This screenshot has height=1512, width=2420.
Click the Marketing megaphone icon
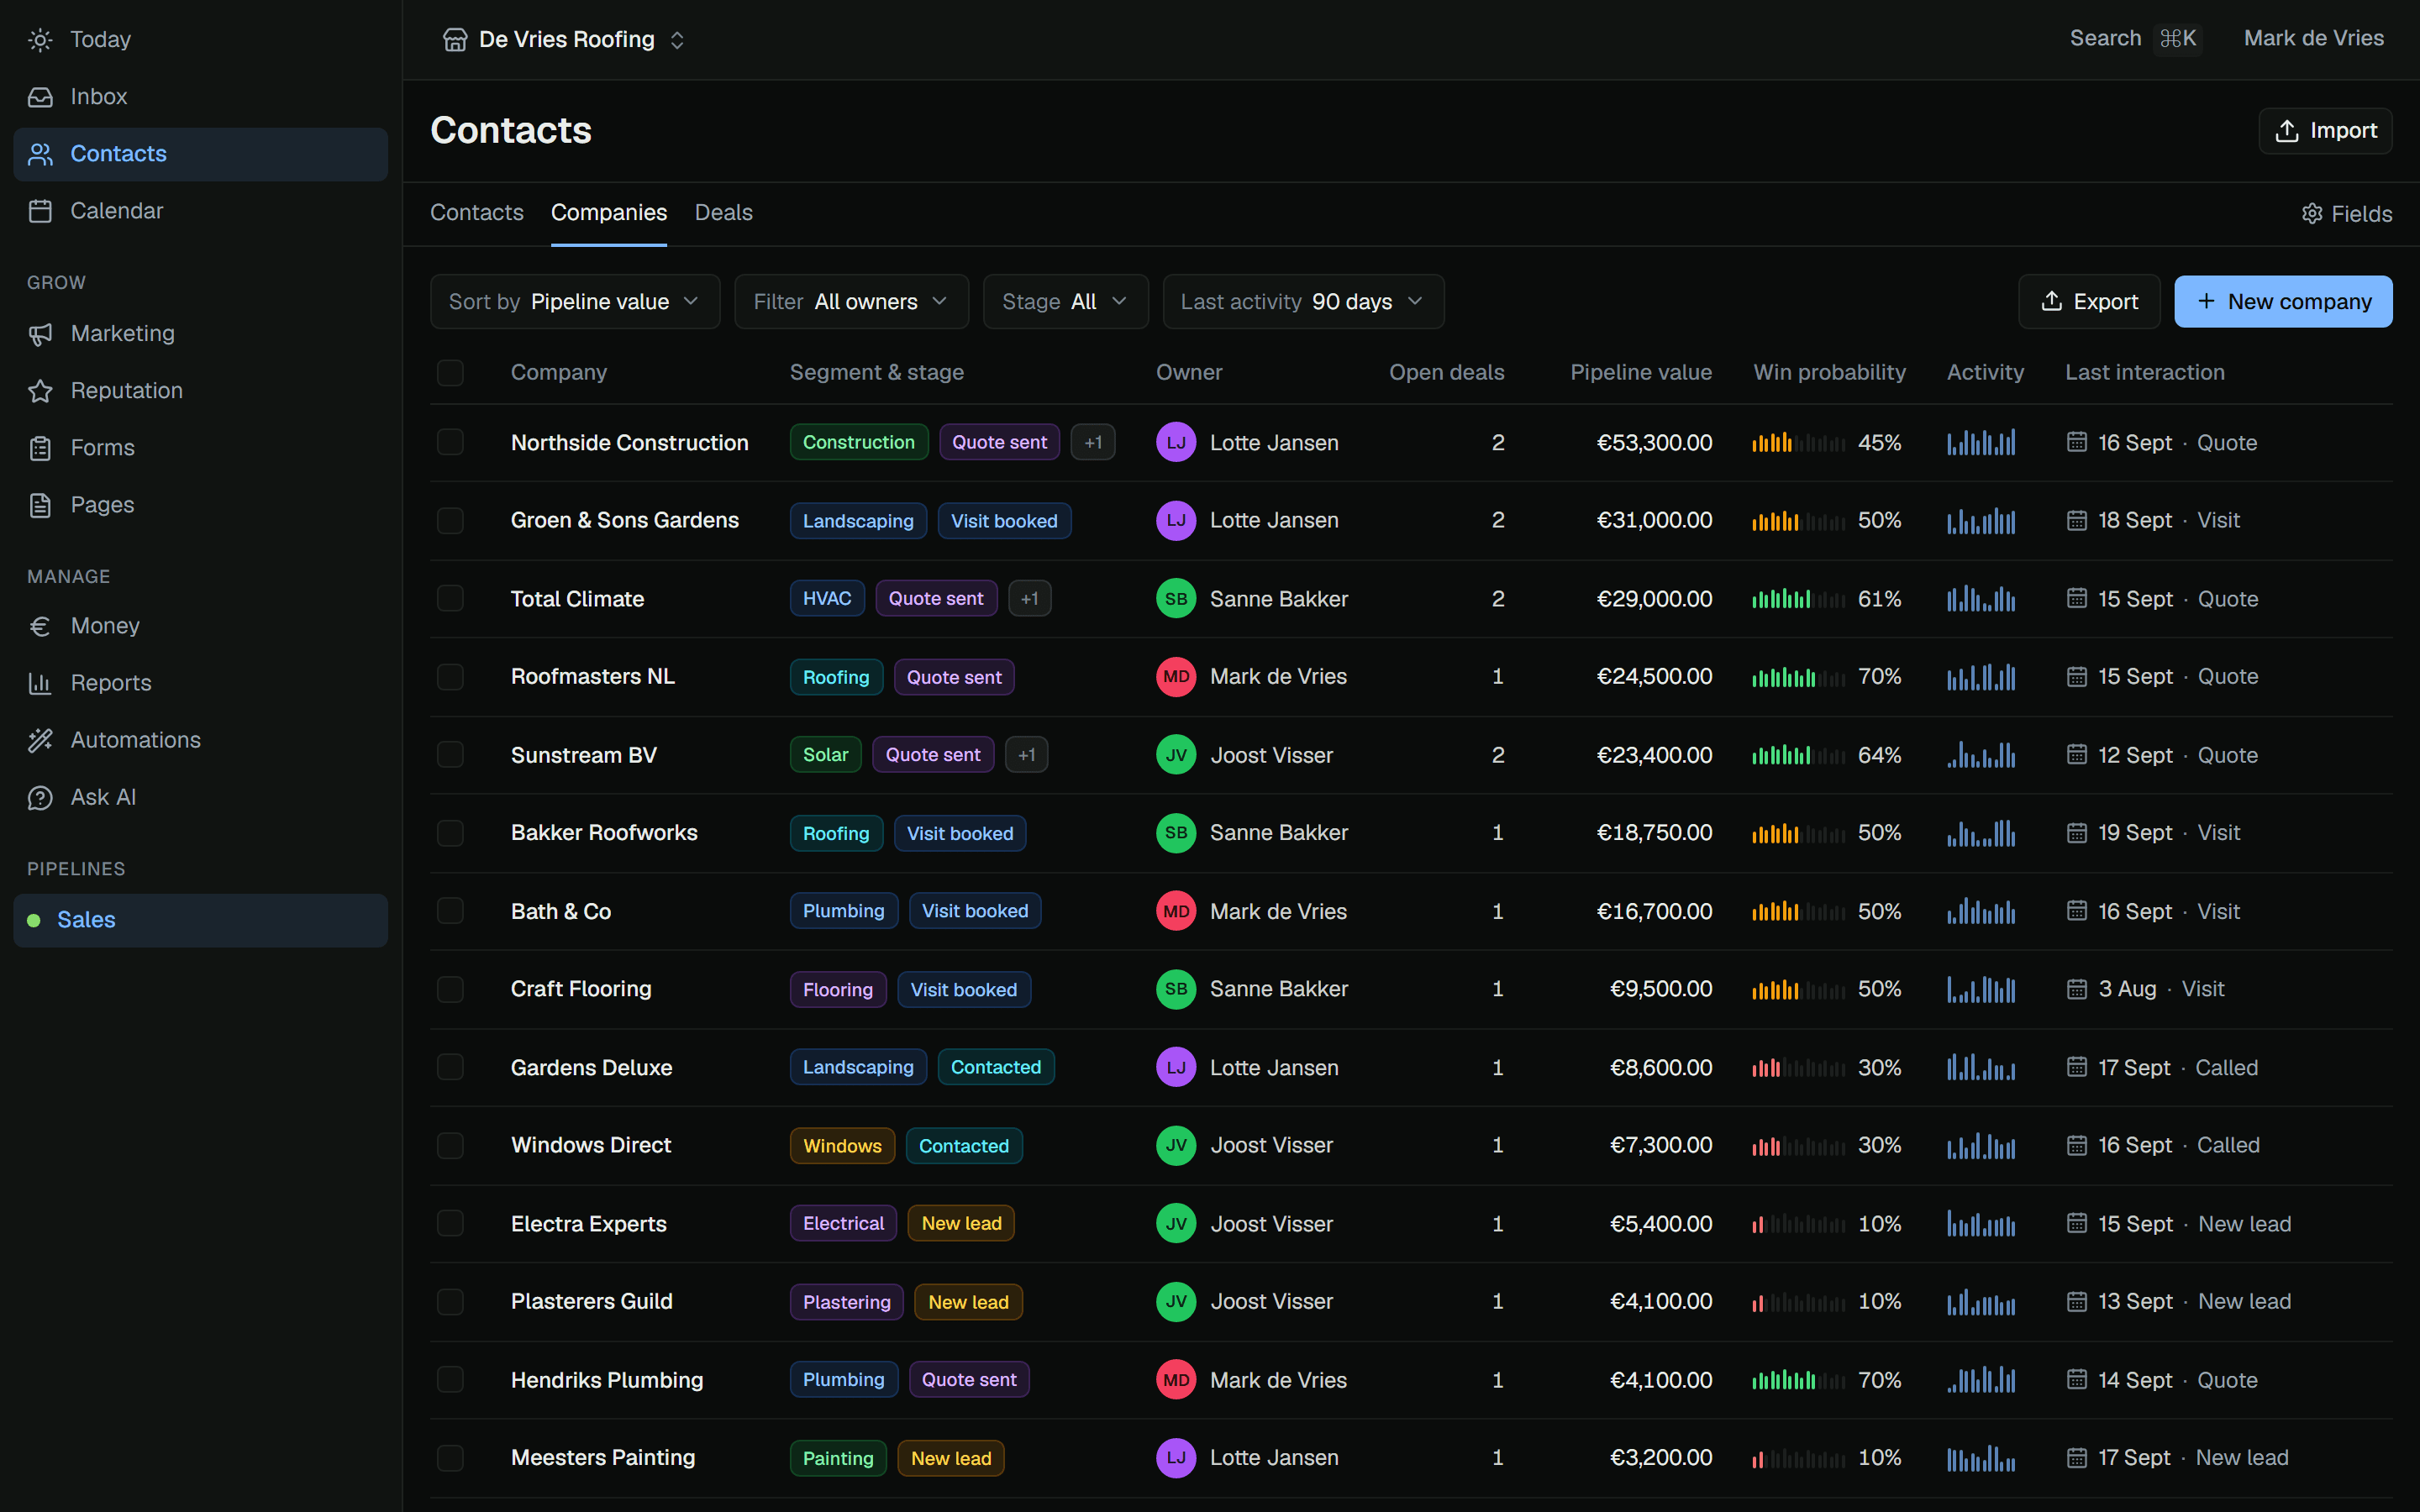tap(40, 334)
